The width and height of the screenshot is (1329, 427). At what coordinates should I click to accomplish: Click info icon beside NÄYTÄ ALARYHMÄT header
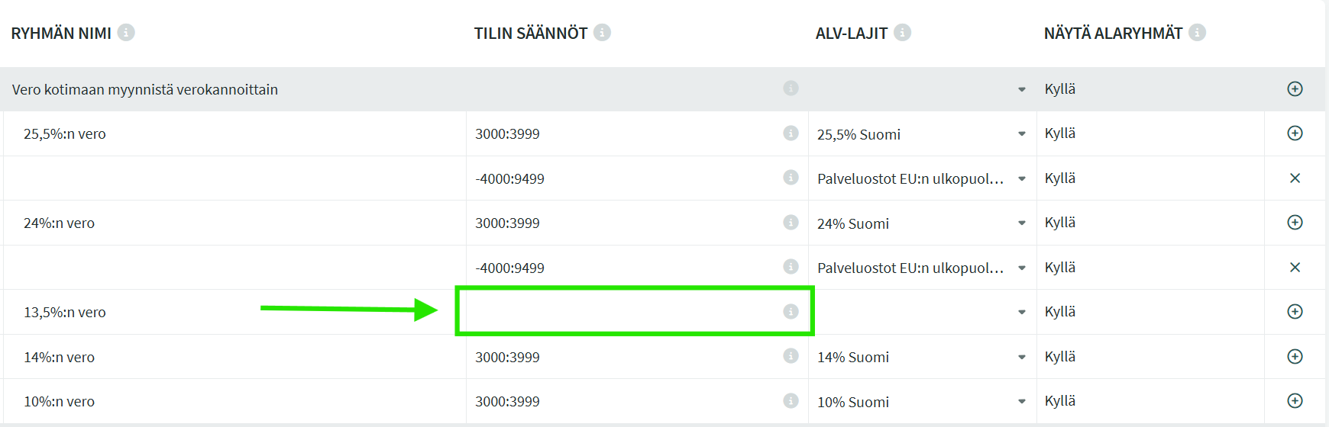pyautogui.click(x=1197, y=33)
